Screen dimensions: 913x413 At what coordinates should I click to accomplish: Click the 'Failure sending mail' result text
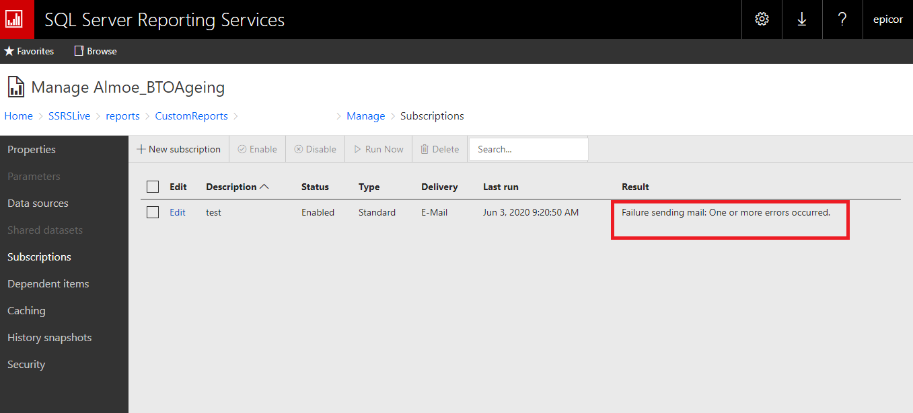point(726,212)
